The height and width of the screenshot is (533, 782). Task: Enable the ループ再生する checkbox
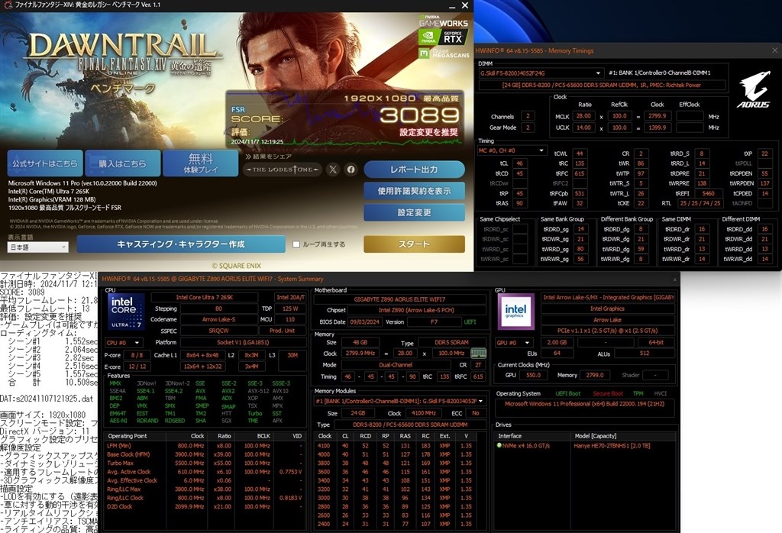tap(296, 244)
